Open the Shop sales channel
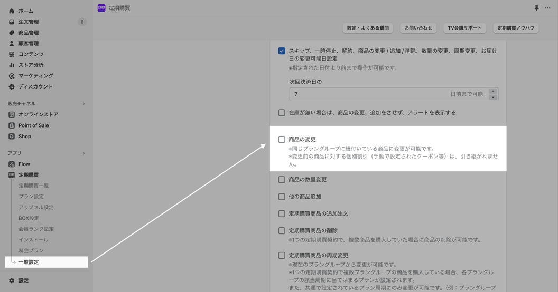This screenshot has height=292, width=558. (24, 136)
